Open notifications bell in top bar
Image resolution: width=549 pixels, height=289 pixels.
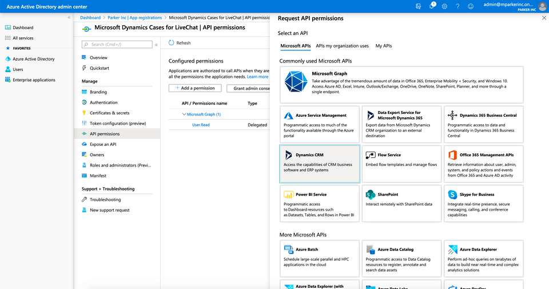pyautogui.click(x=432, y=6)
